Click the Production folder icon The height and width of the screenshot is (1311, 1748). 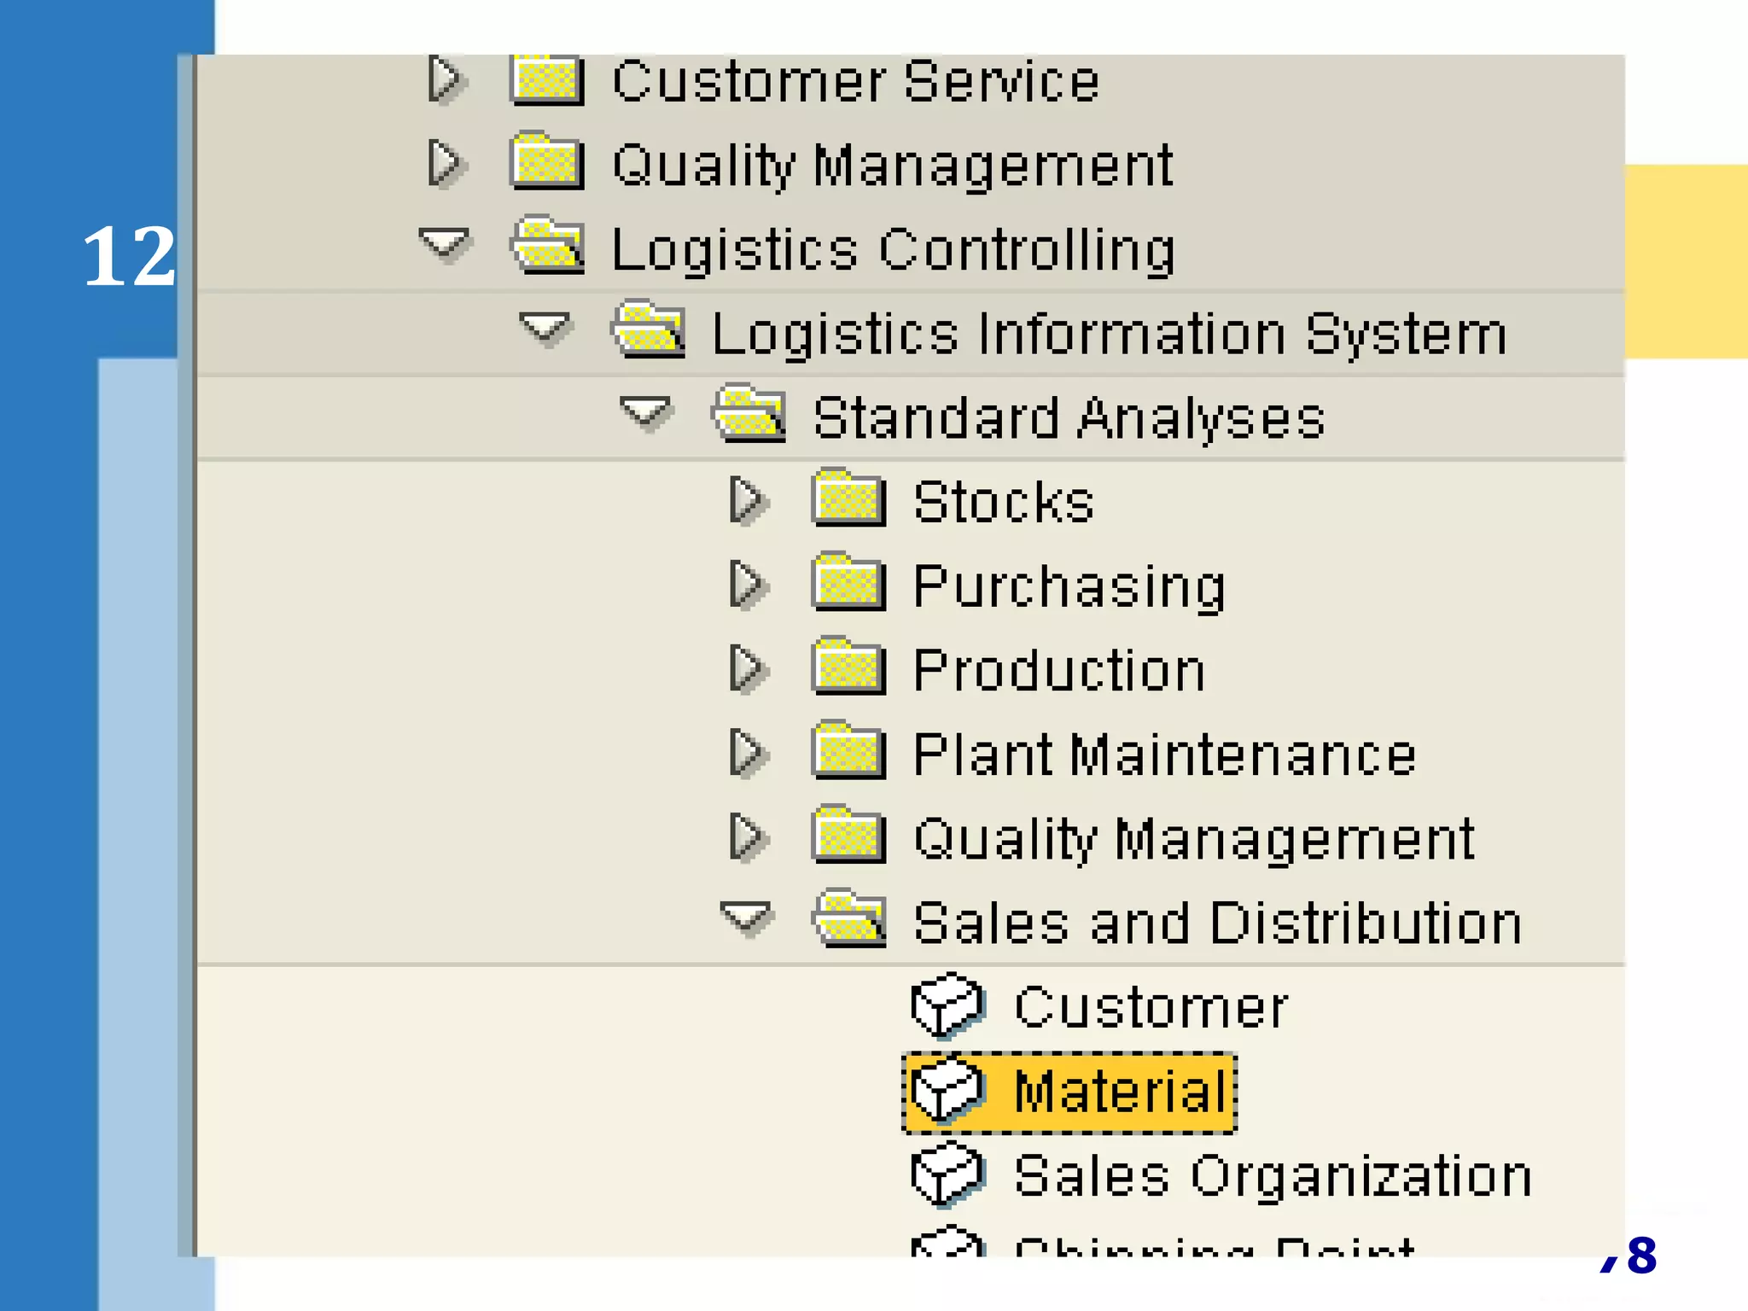848,667
